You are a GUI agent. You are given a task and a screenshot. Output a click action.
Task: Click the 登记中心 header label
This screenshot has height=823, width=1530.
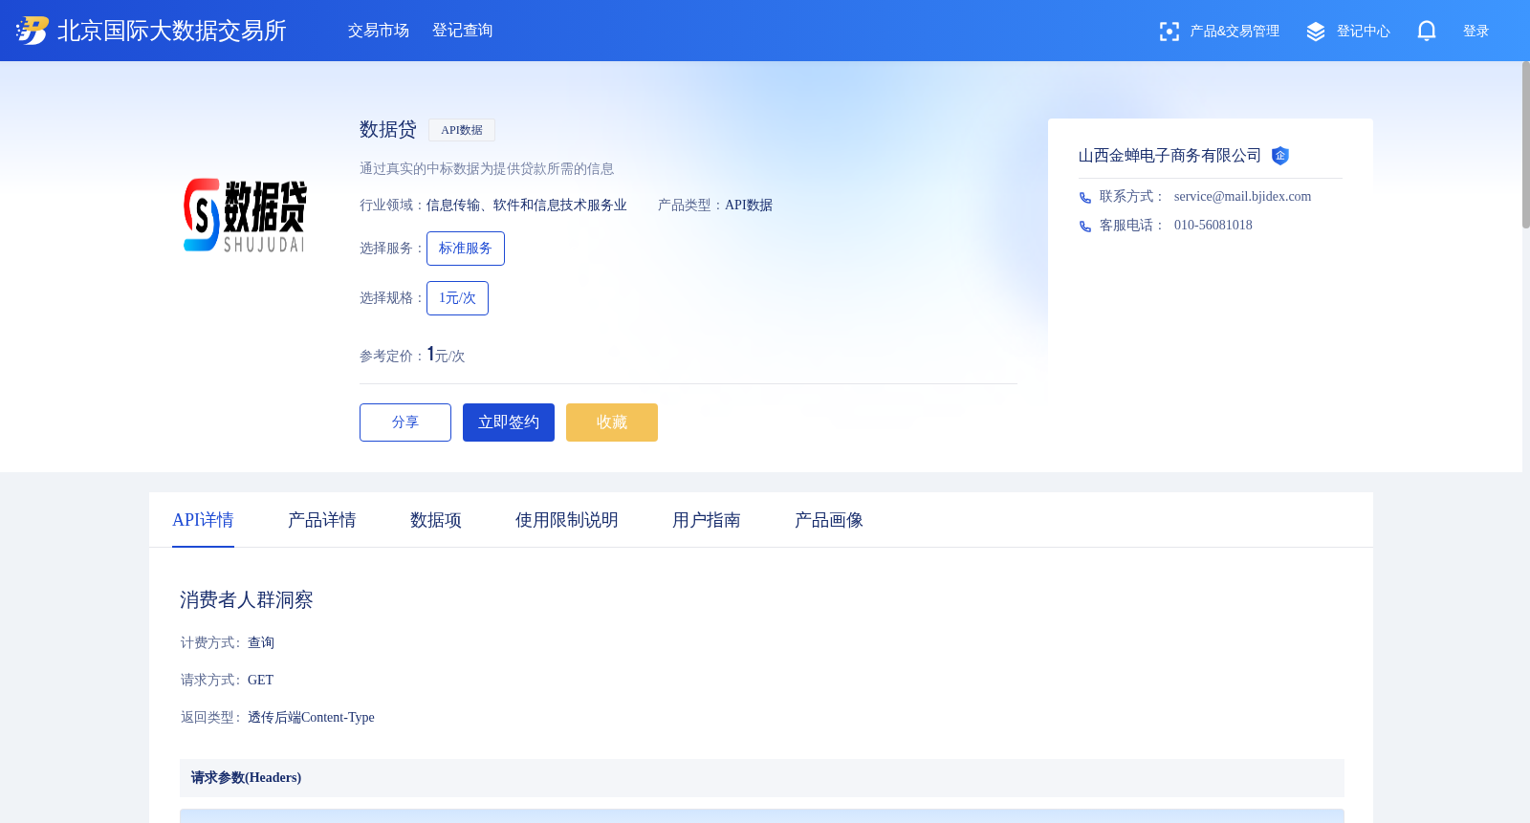pyautogui.click(x=1364, y=31)
